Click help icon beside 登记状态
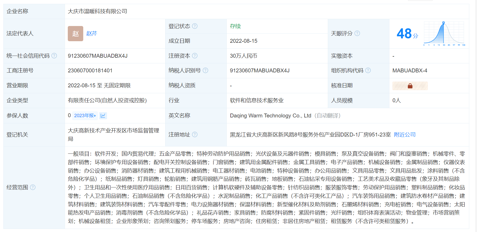477x232 pixels. click(x=195, y=26)
